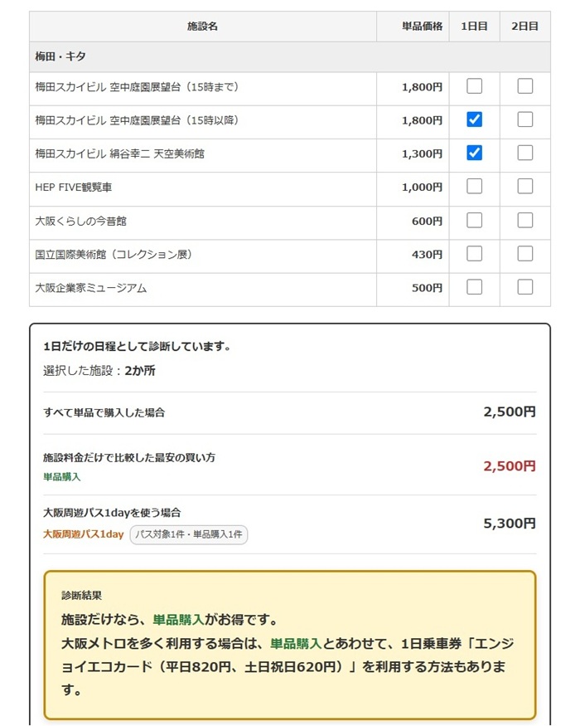
Task: Click the 選択した施設：2か所 line
Action: coord(99,371)
